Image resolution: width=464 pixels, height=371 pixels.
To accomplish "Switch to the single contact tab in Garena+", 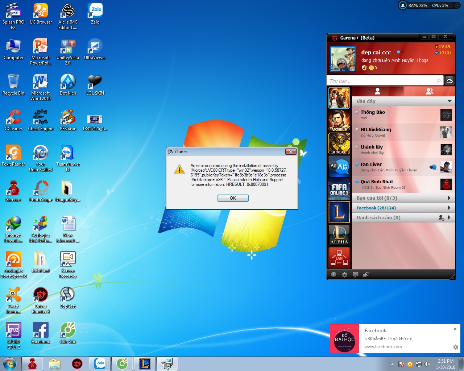I will [377, 91].
